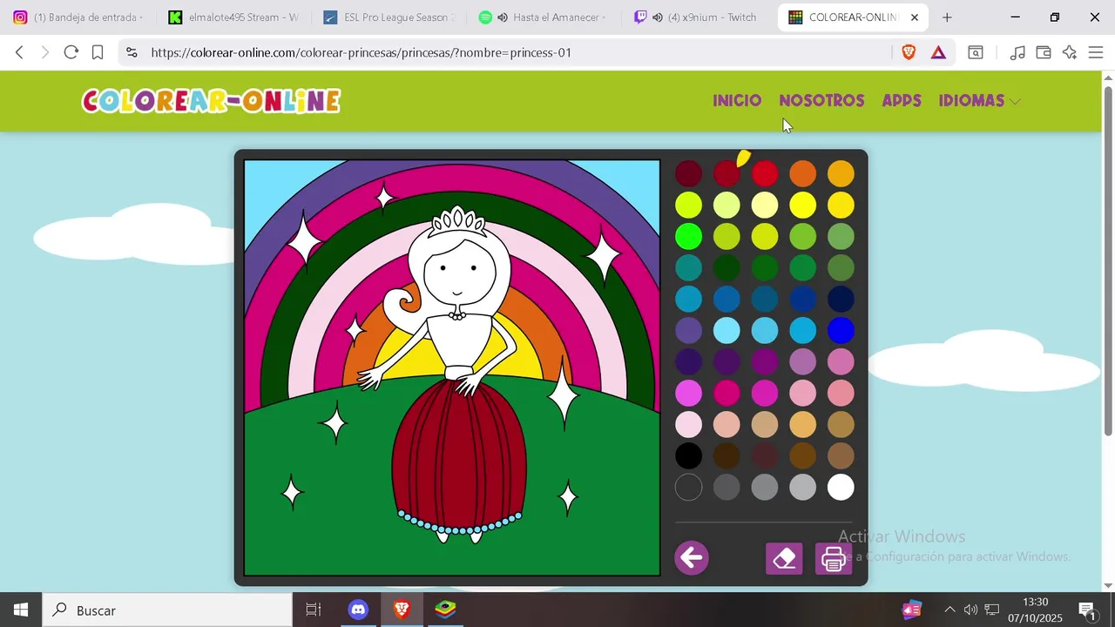Open the volume control in system tray
Viewport: 1115px width, 627px height.
point(970,610)
